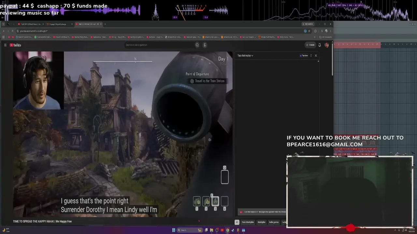Select the Markiplier filter chip
417x234 pixels.
[x=262, y=222]
